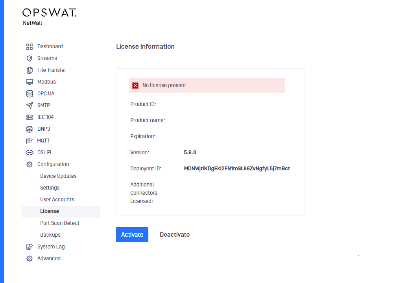Click the Advanced gear icon
This screenshot has width=399, height=283.
pos(30,259)
